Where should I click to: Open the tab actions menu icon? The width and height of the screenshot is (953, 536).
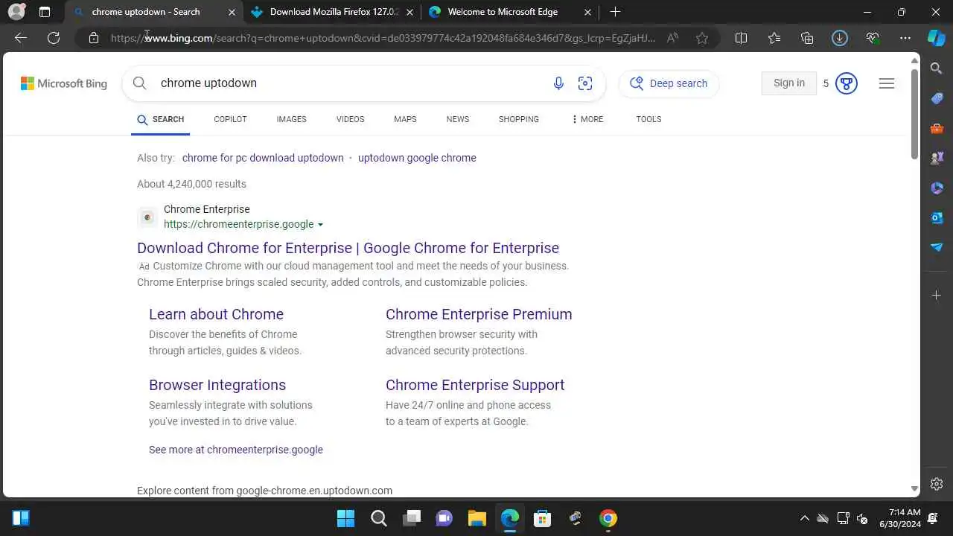pyautogui.click(x=45, y=12)
